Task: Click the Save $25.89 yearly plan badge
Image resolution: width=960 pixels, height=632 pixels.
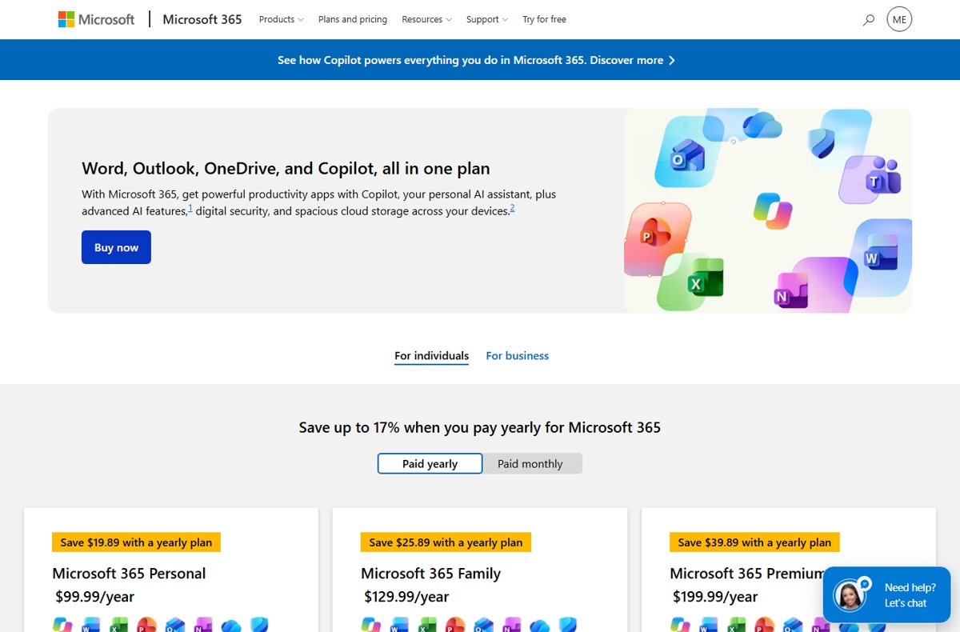Action: click(446, 542)
